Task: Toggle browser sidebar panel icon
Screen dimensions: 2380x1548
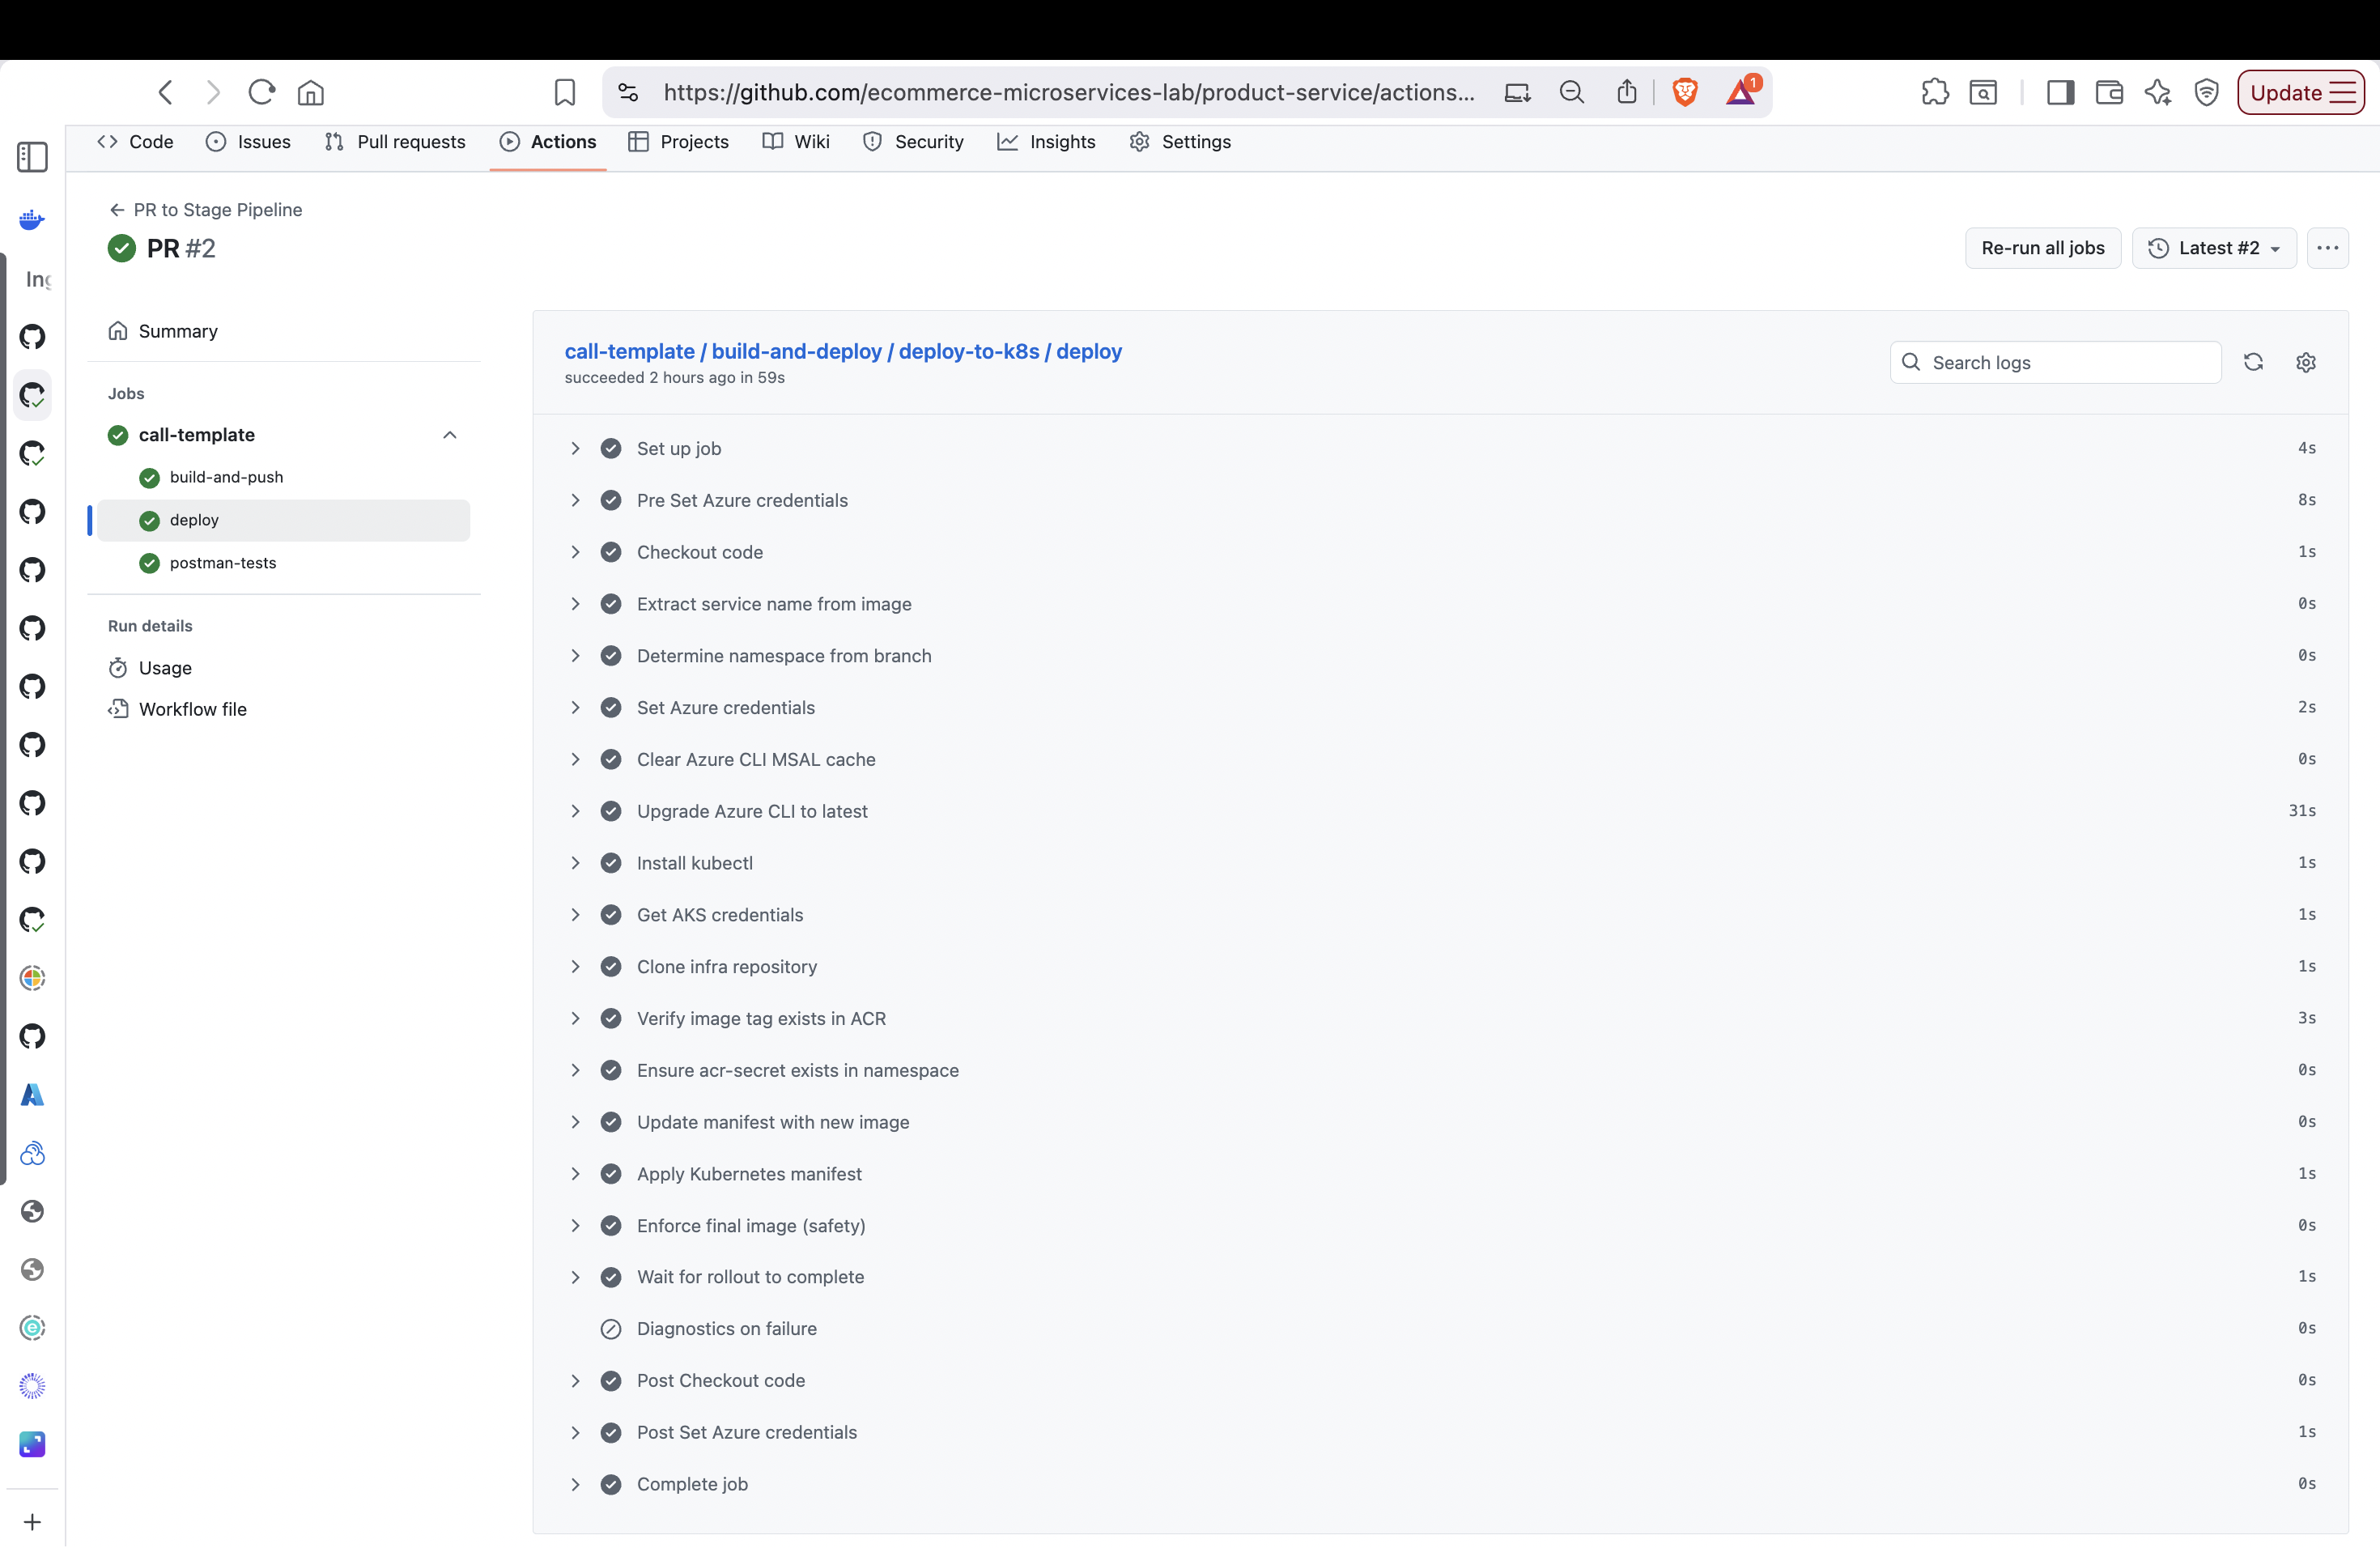Action: click(x=2060, y=93)
